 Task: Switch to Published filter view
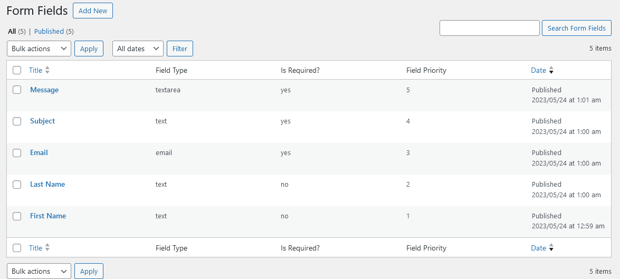pyautogui.click(x=49, y=32)
